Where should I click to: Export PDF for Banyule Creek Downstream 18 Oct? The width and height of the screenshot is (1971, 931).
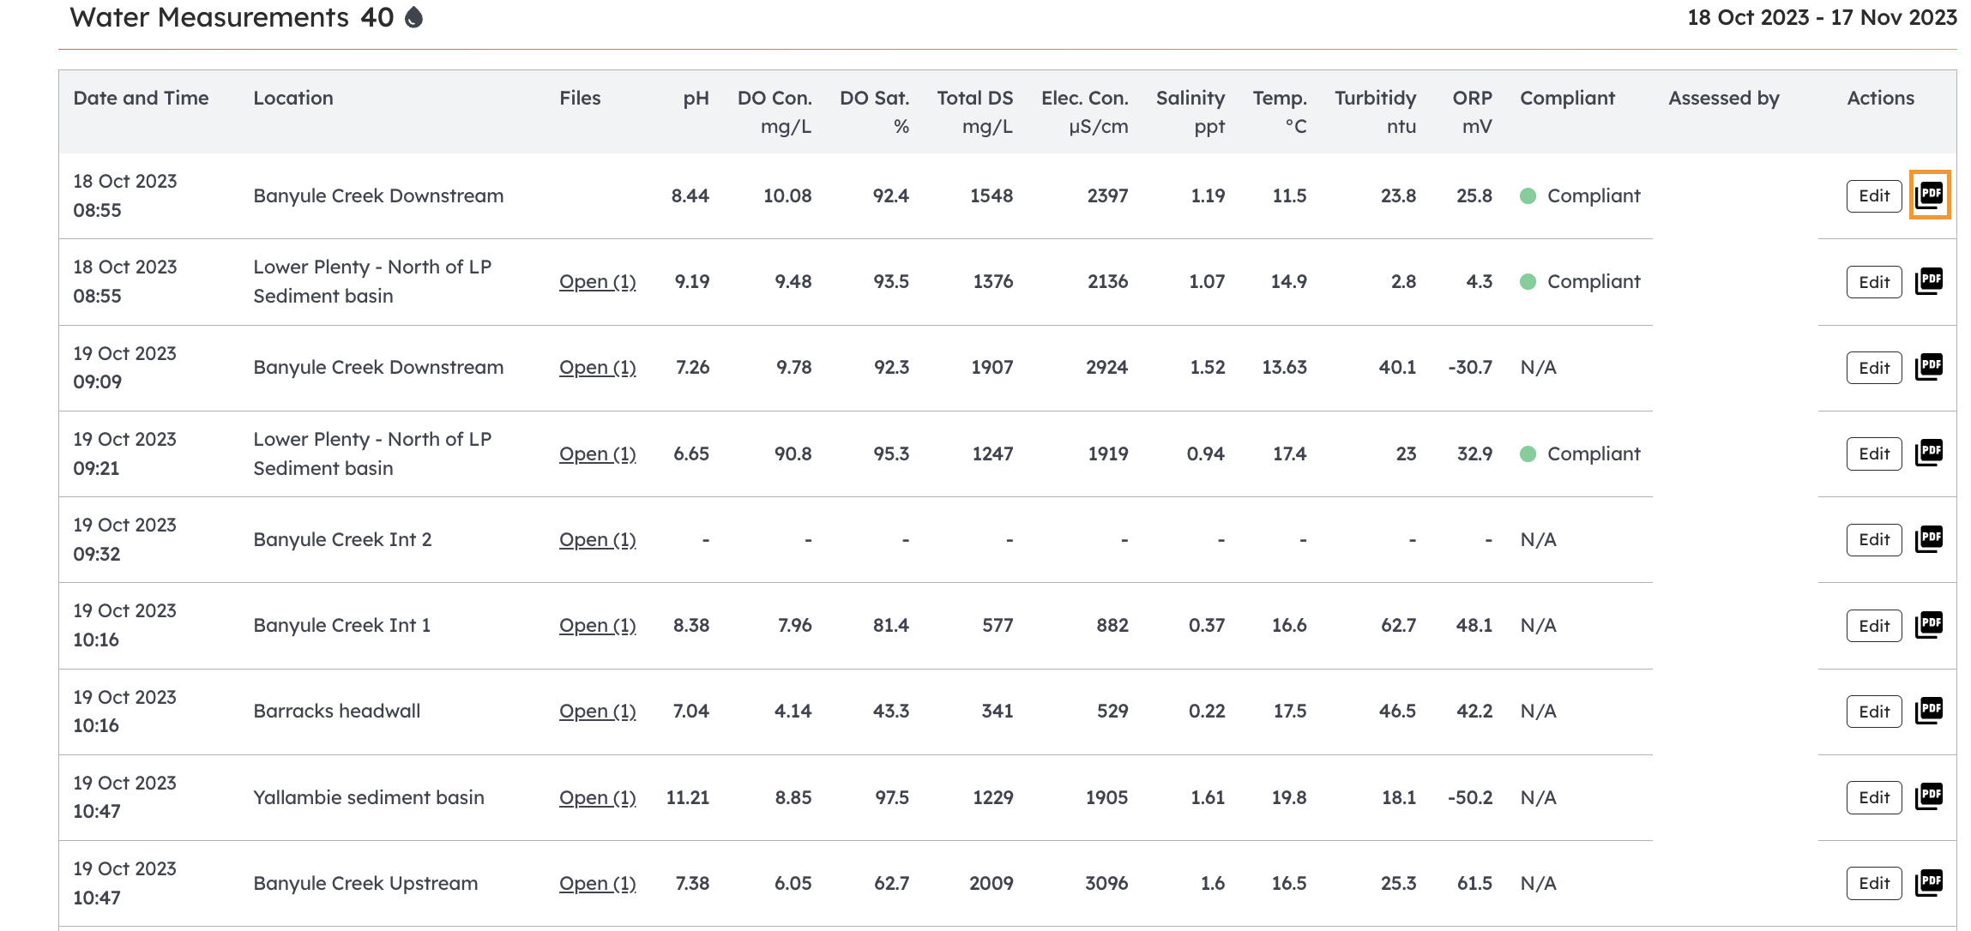pos(1929,195)
